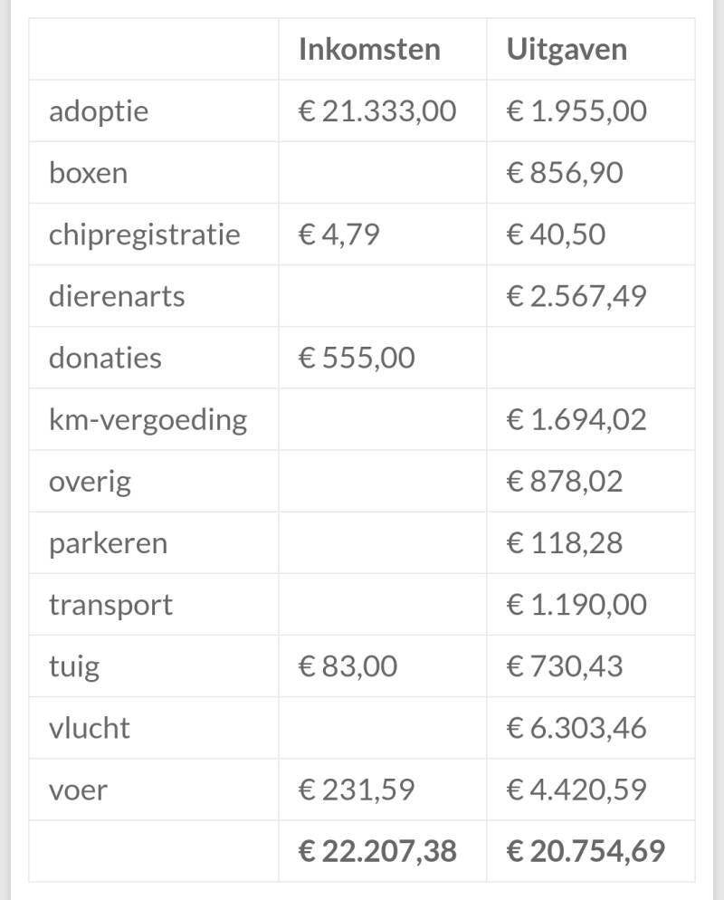The width and height of the screenshot is (724, 900).
Task: Click dierenarts expense € 2.567,49
Action: [x=576, y=296]
